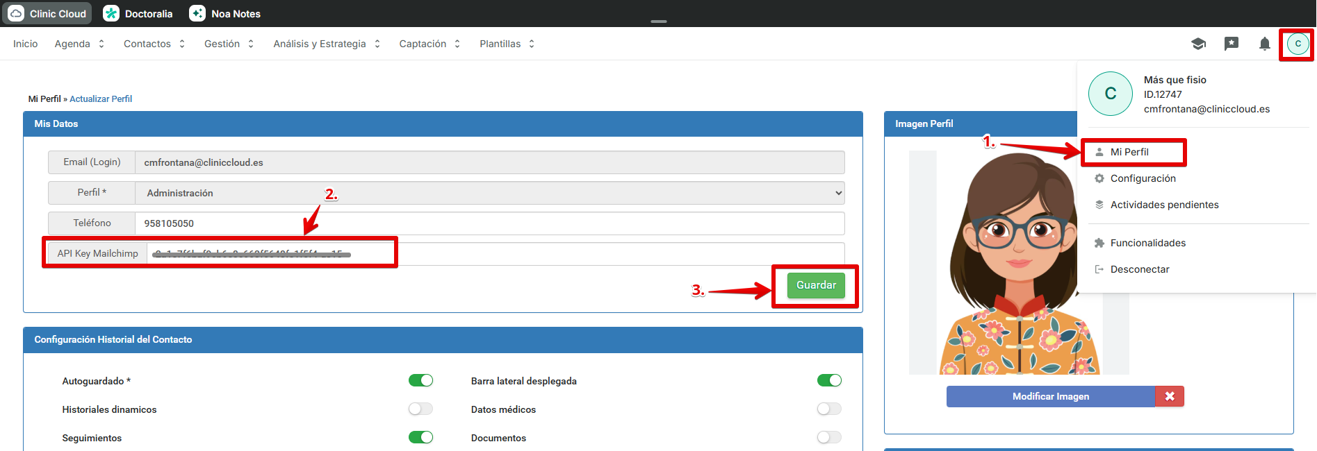Open Configuración from the user menu
1317x451 pixels.
tap(1143, 178)
